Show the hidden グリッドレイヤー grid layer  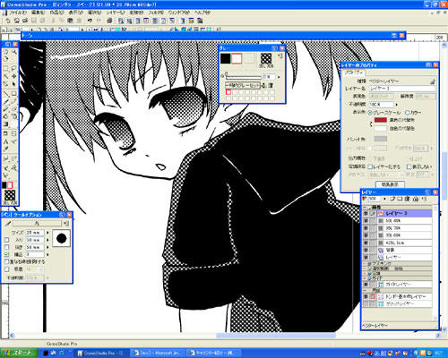(x=366, y=303)
